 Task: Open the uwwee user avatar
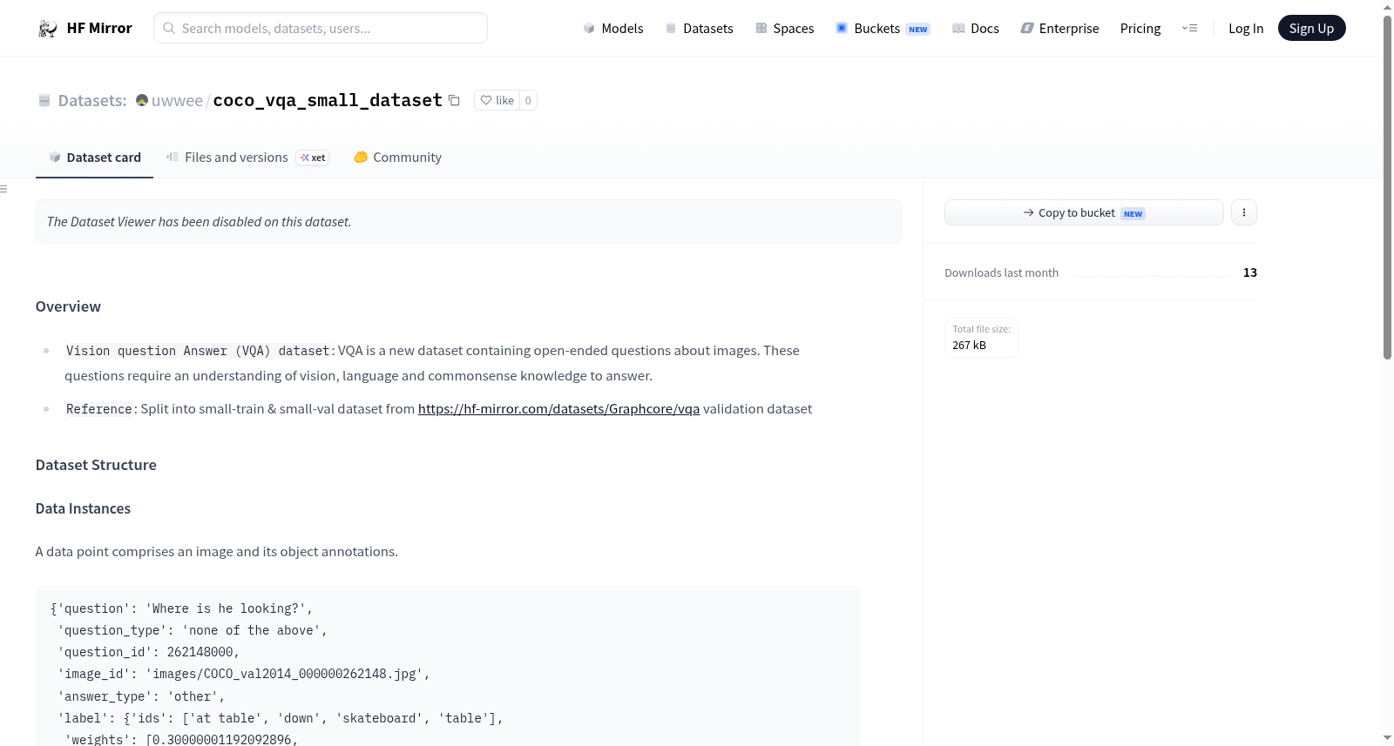[142, 100]
